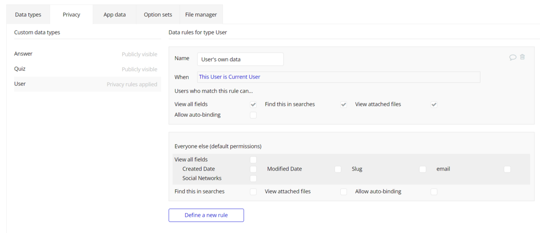Select the Quiz data type
Viewport: 540px width, 233px height.
coord(20,69)
